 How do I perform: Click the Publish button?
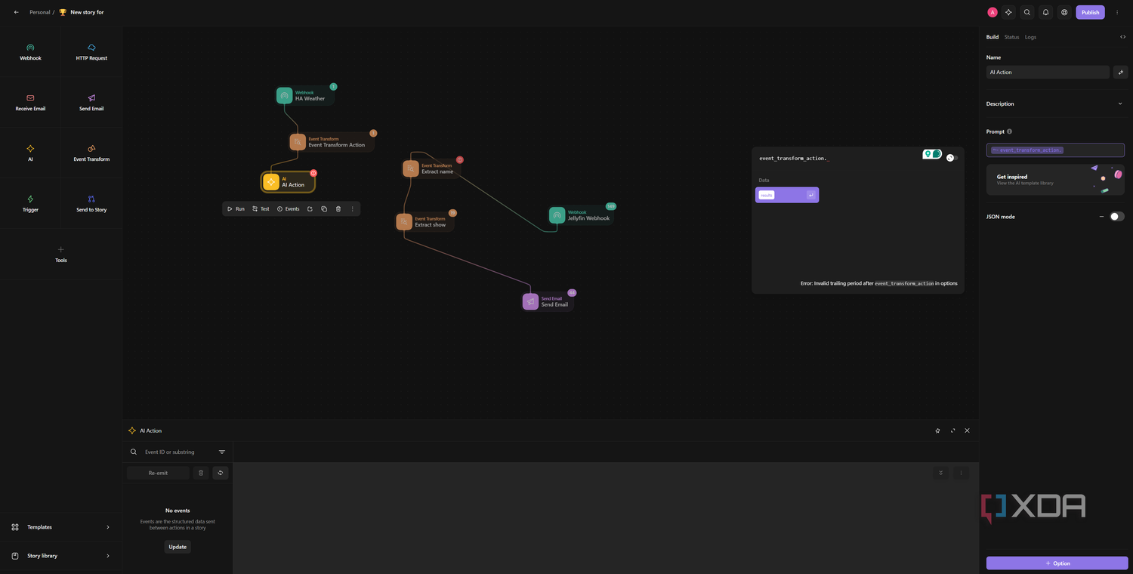[1090, 12]
